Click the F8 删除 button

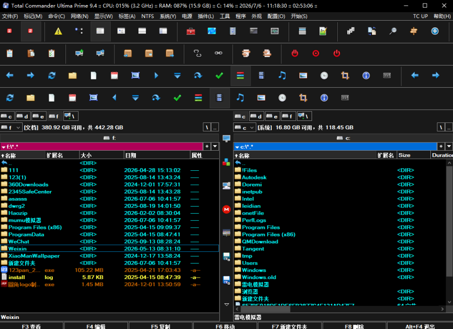point(354,326)
